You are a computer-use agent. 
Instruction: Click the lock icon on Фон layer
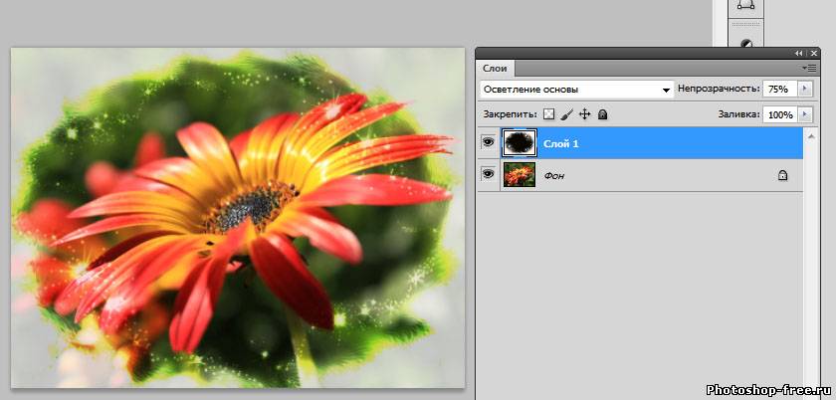click(x=782, y=175)
